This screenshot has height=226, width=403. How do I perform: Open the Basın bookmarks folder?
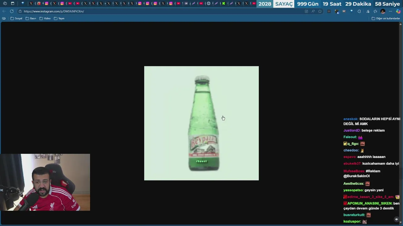[x=31, y=19]
